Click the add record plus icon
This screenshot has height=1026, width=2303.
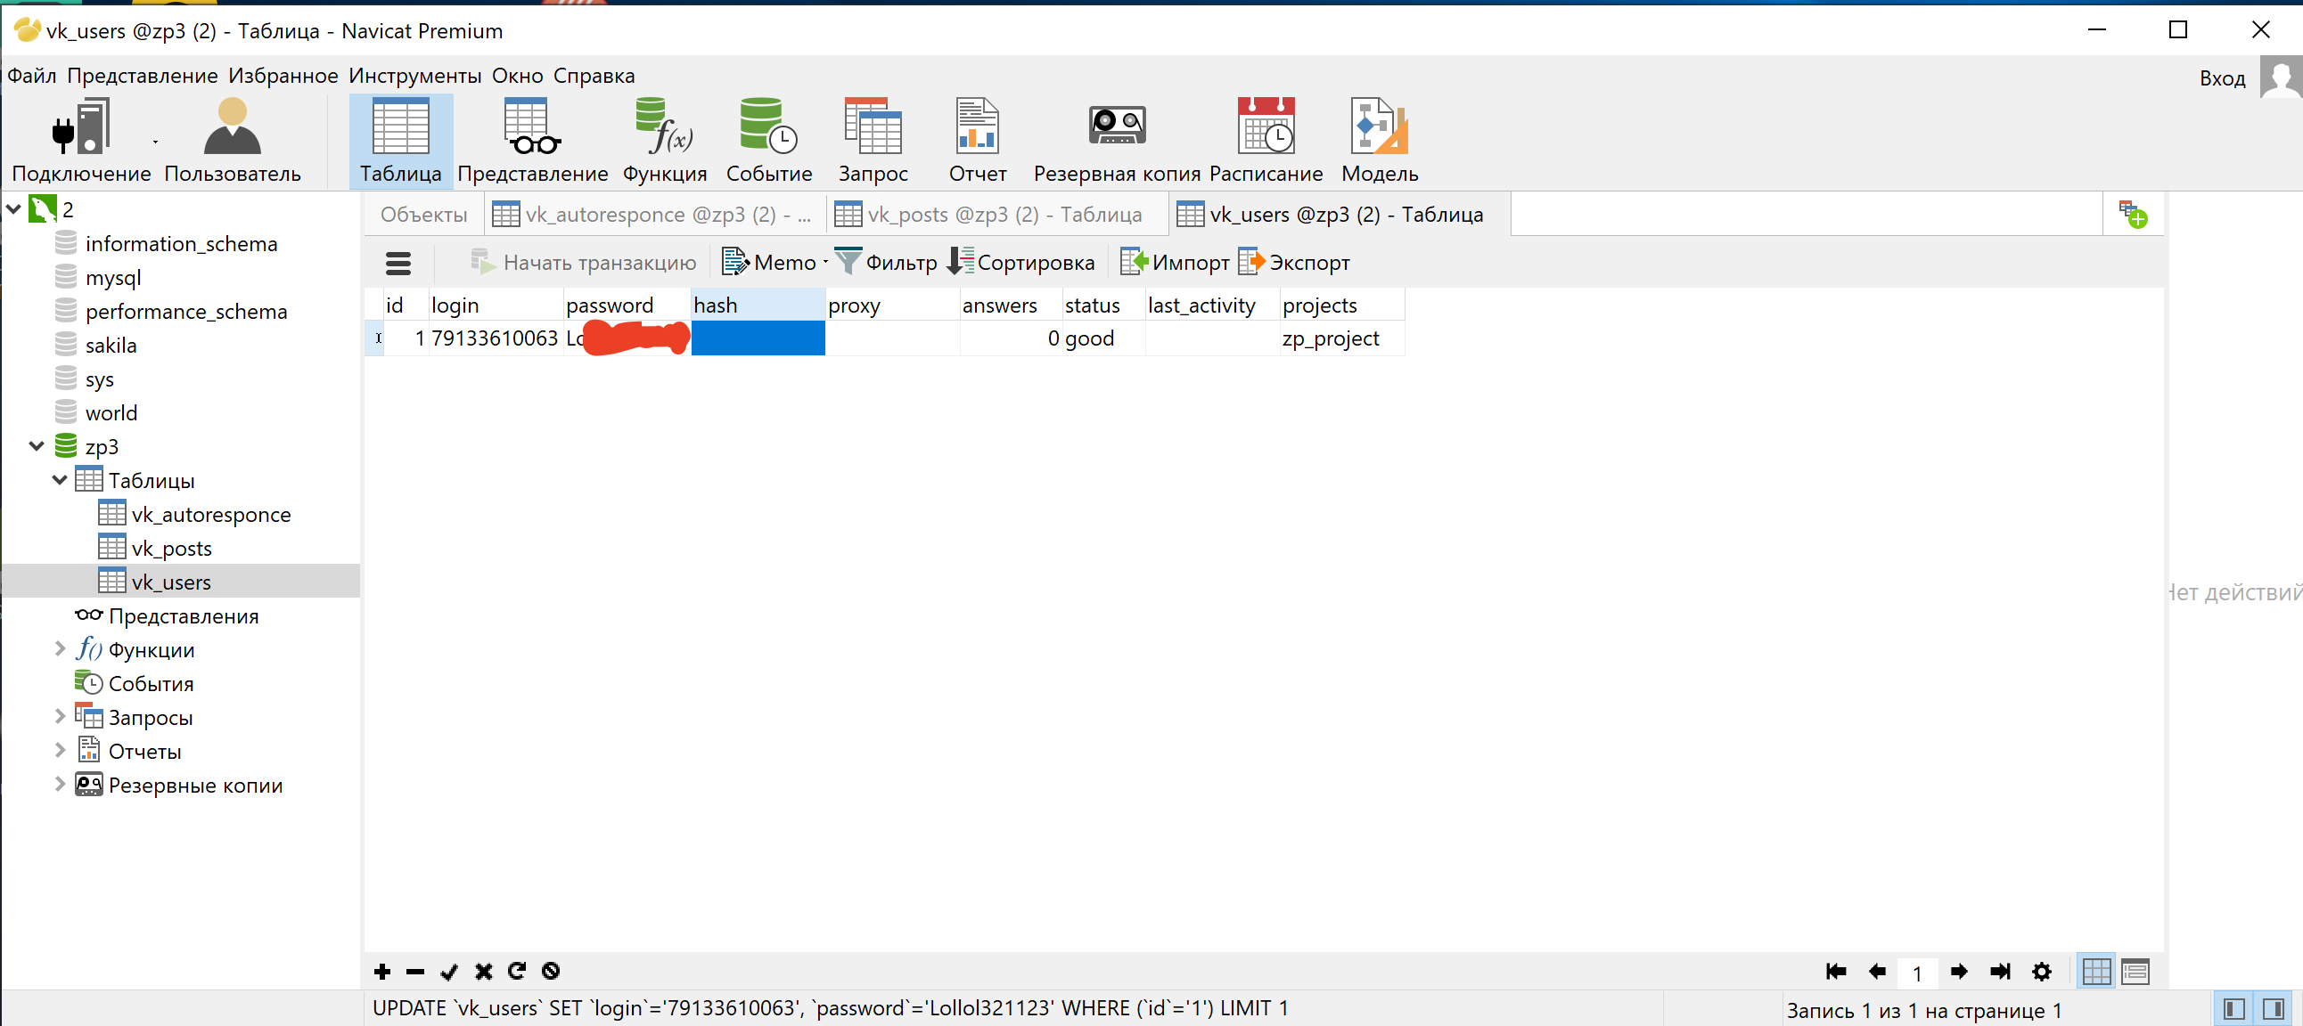(x=382, y=972)
